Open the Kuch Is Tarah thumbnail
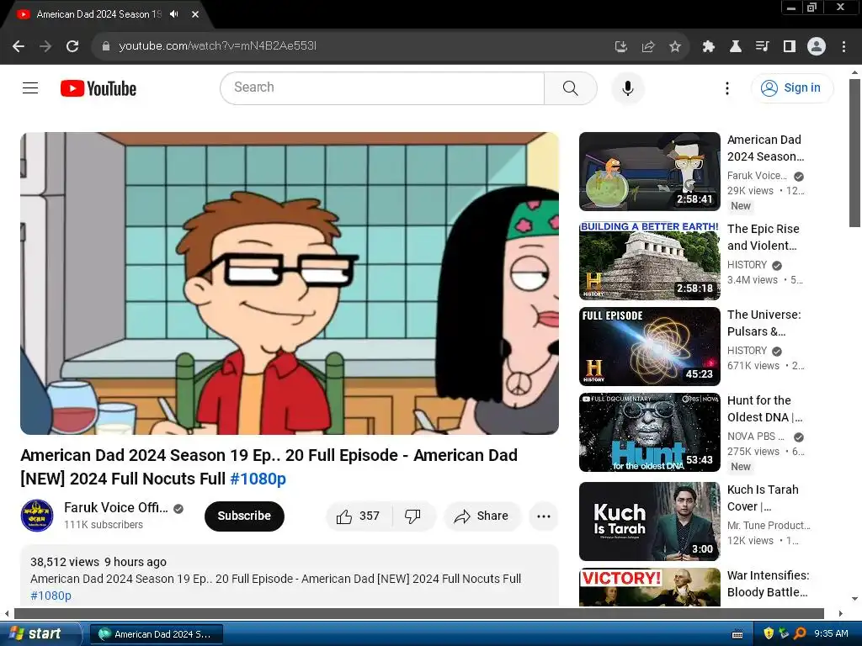The height and width of the screenshot is (646, 862). coord(649,522)
